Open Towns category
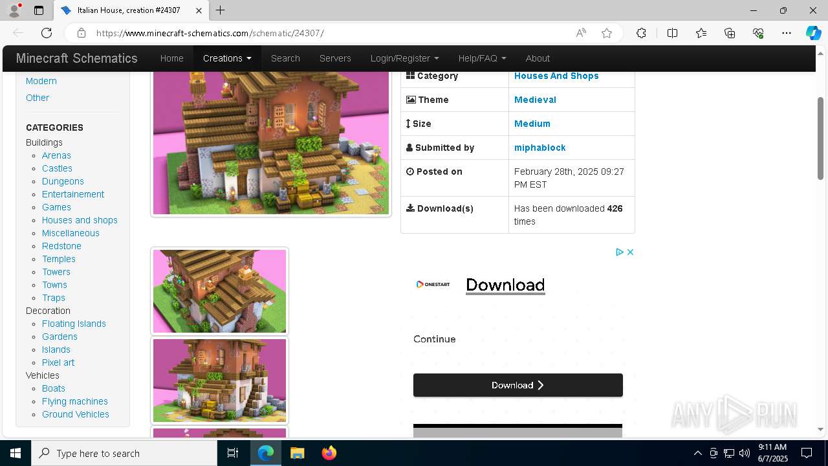The height and width of the screenshot is (466, 828). point(54,285)
